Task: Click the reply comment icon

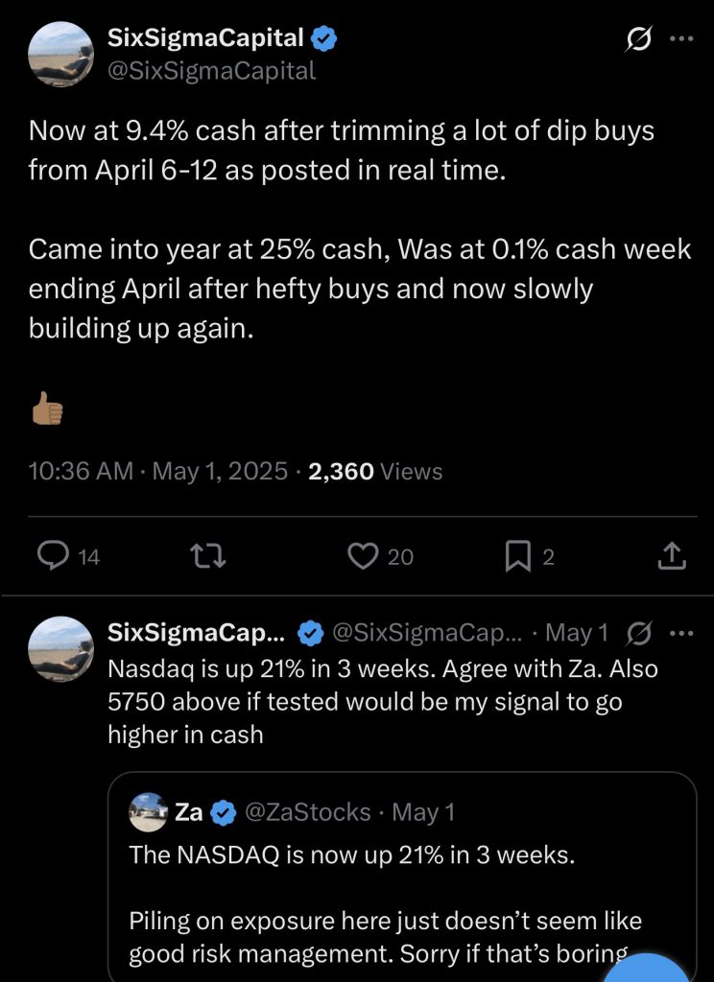Action: pyautogui.click(x=54, y=555)
